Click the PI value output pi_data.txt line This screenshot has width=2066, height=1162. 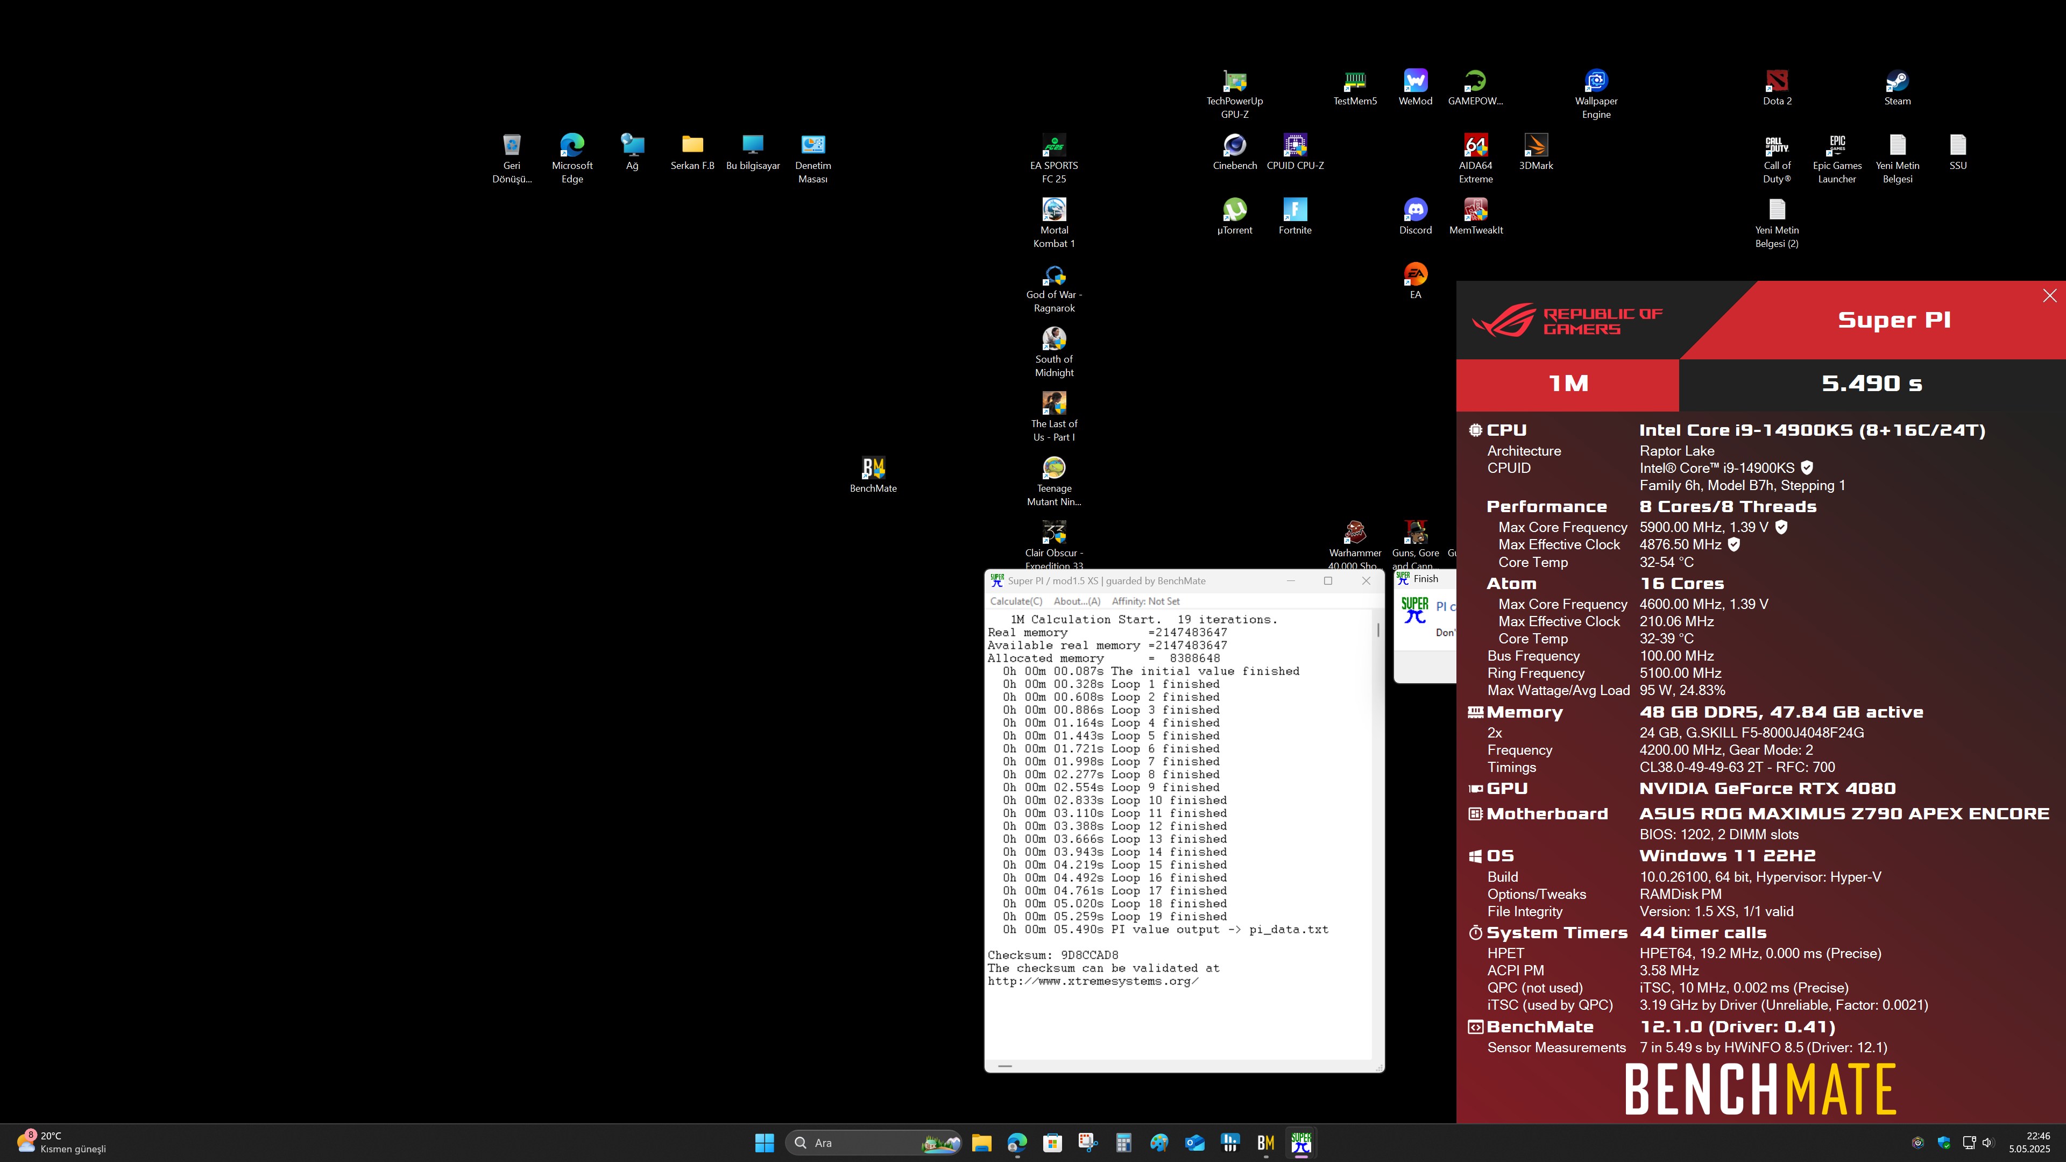click(x=1165, y=930)
